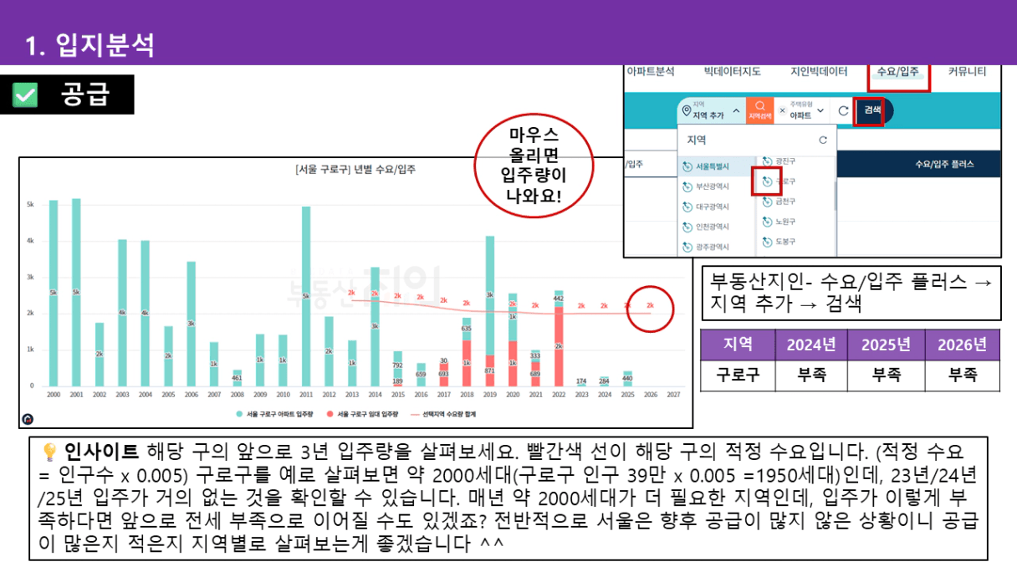
Task: Click the X icon to clear 아파트 type
Action: point(782,110)
